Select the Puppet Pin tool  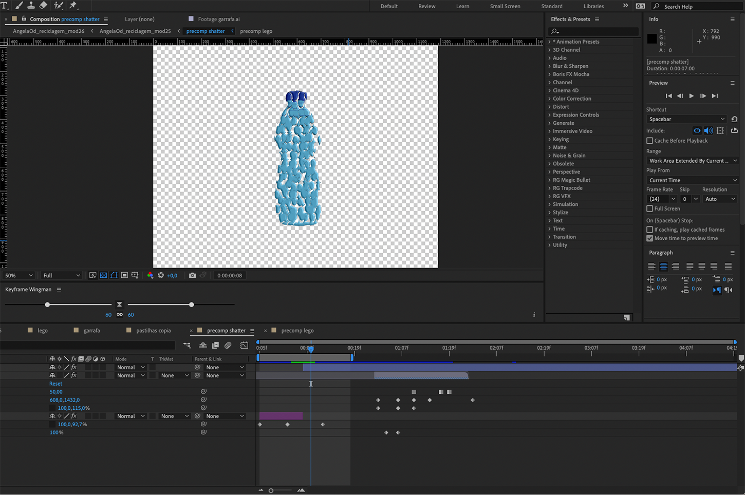73,5
